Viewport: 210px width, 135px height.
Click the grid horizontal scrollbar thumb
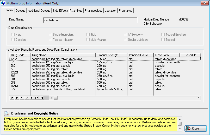(x=55, y=98)
